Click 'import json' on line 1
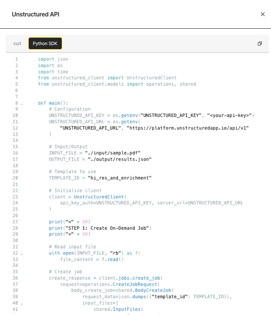The image size is (271, 315). [x=53, y=59]
